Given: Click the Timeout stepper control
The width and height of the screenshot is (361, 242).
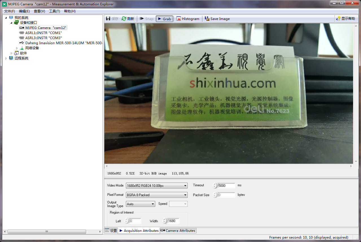Looking at the screenshot, I should click(215, 186).
